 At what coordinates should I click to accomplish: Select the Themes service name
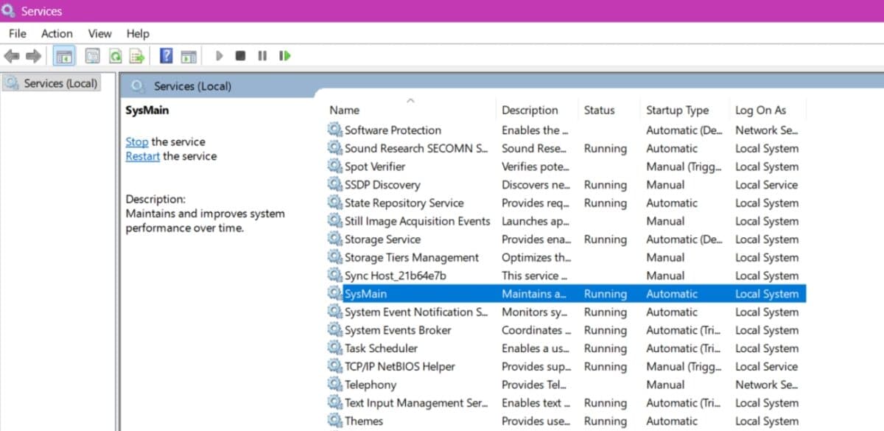click(364, 421)
